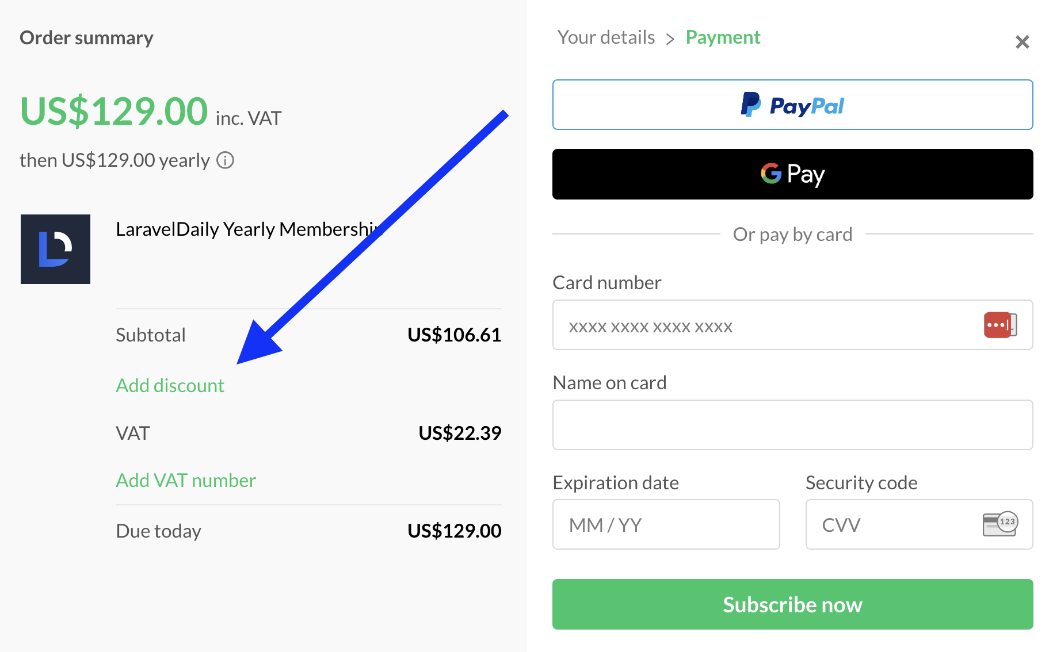Click the PayPal logo icon

point(750,105)
